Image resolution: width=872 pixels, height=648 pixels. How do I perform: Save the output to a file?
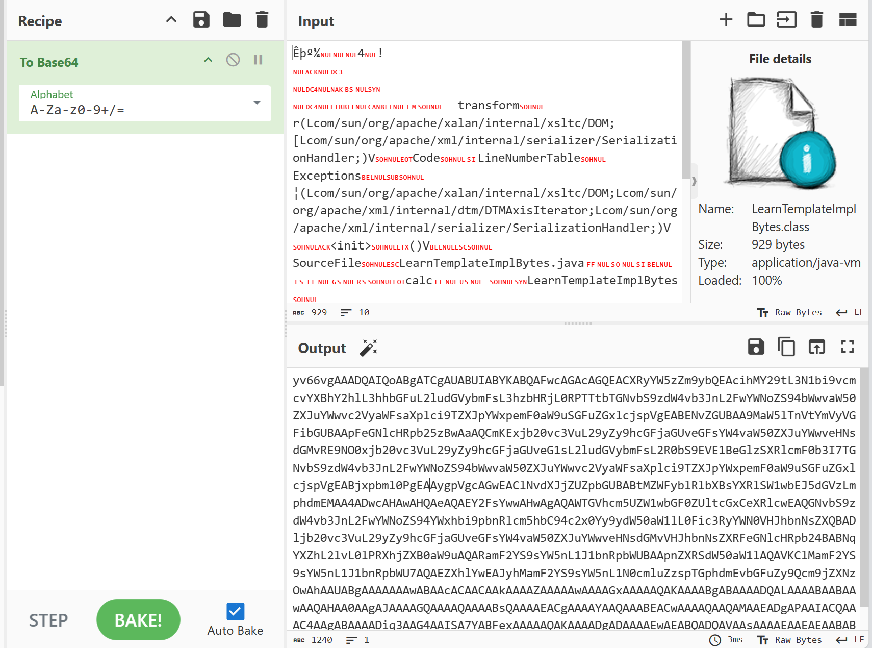(756, 346)
